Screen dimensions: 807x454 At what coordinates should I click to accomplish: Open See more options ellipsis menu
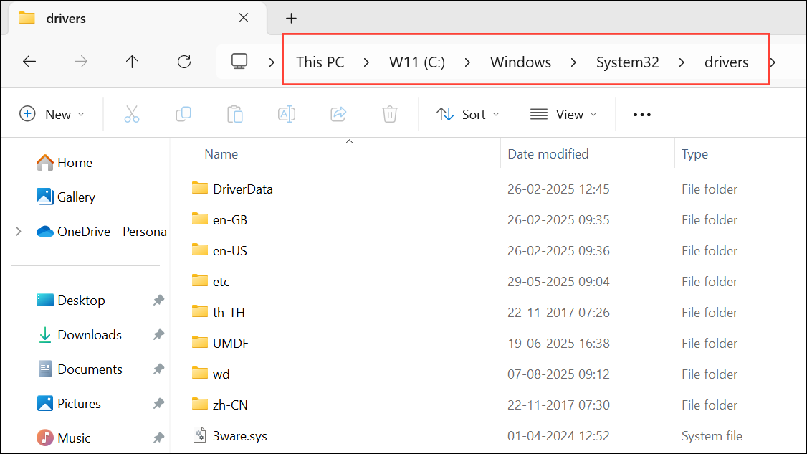click(642, 114)
